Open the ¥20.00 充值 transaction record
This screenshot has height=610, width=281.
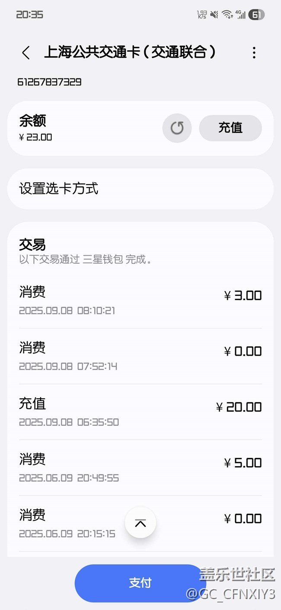(x=140, y=412)
